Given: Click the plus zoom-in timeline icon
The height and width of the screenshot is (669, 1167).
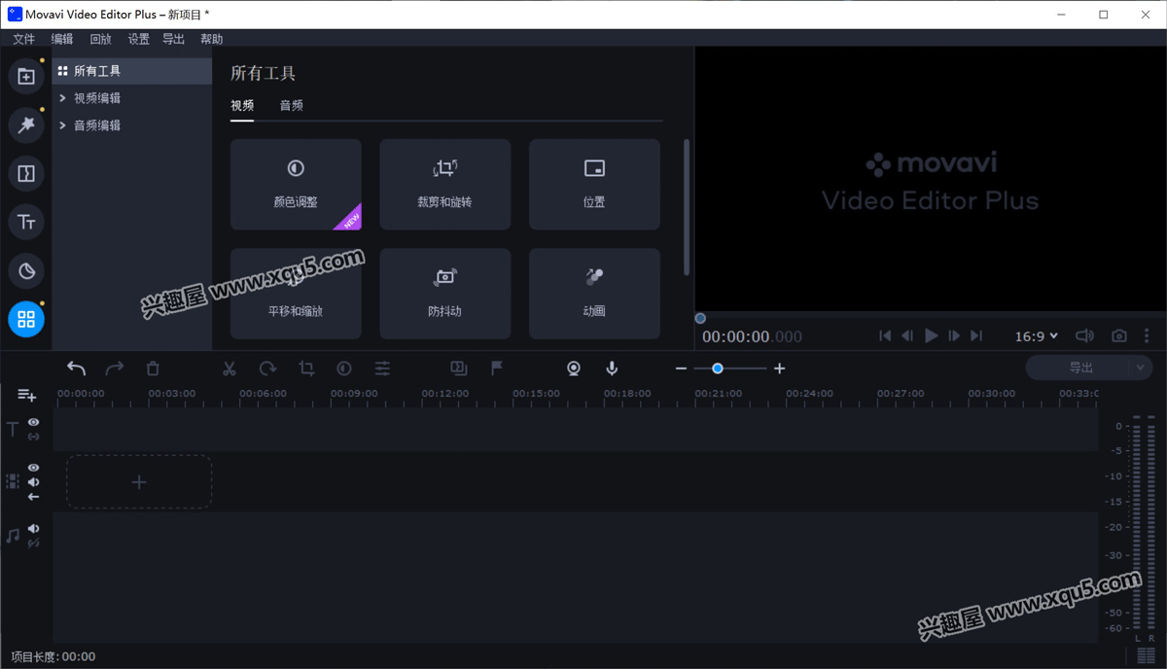Looking at the screenshot, I should 779,369.
